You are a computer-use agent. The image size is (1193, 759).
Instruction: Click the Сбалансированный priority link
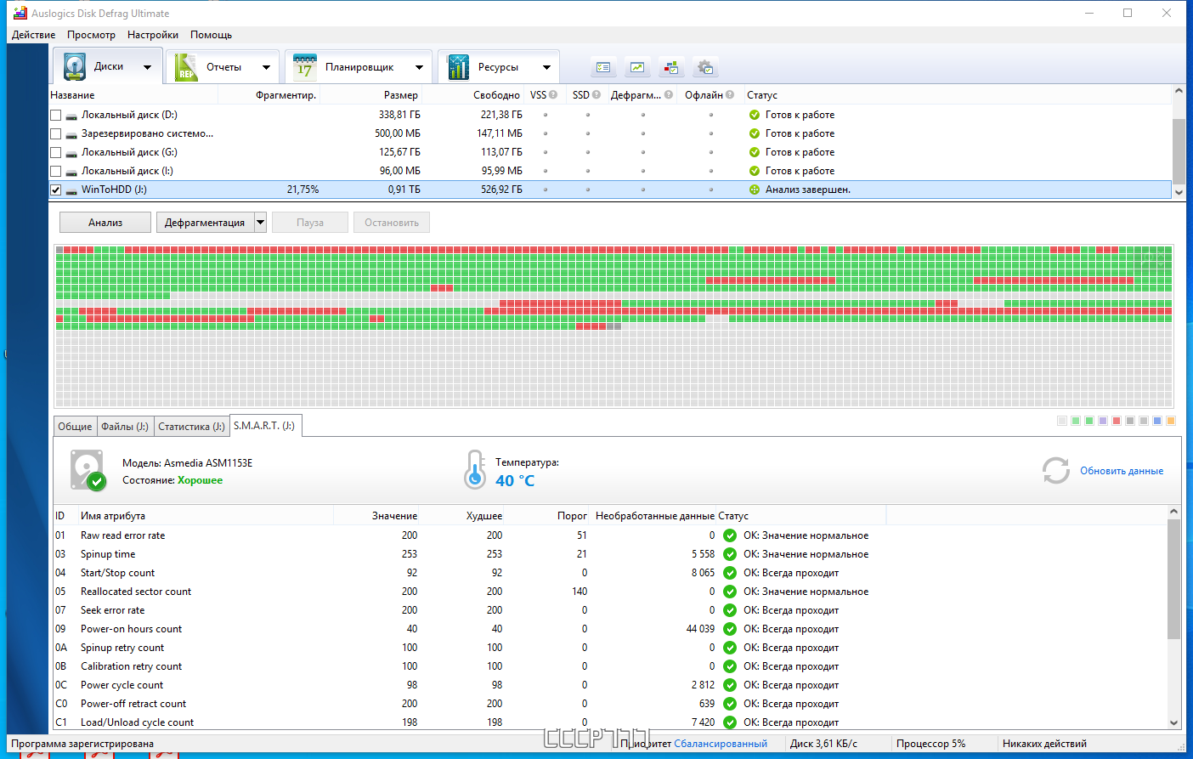(721, 744)
